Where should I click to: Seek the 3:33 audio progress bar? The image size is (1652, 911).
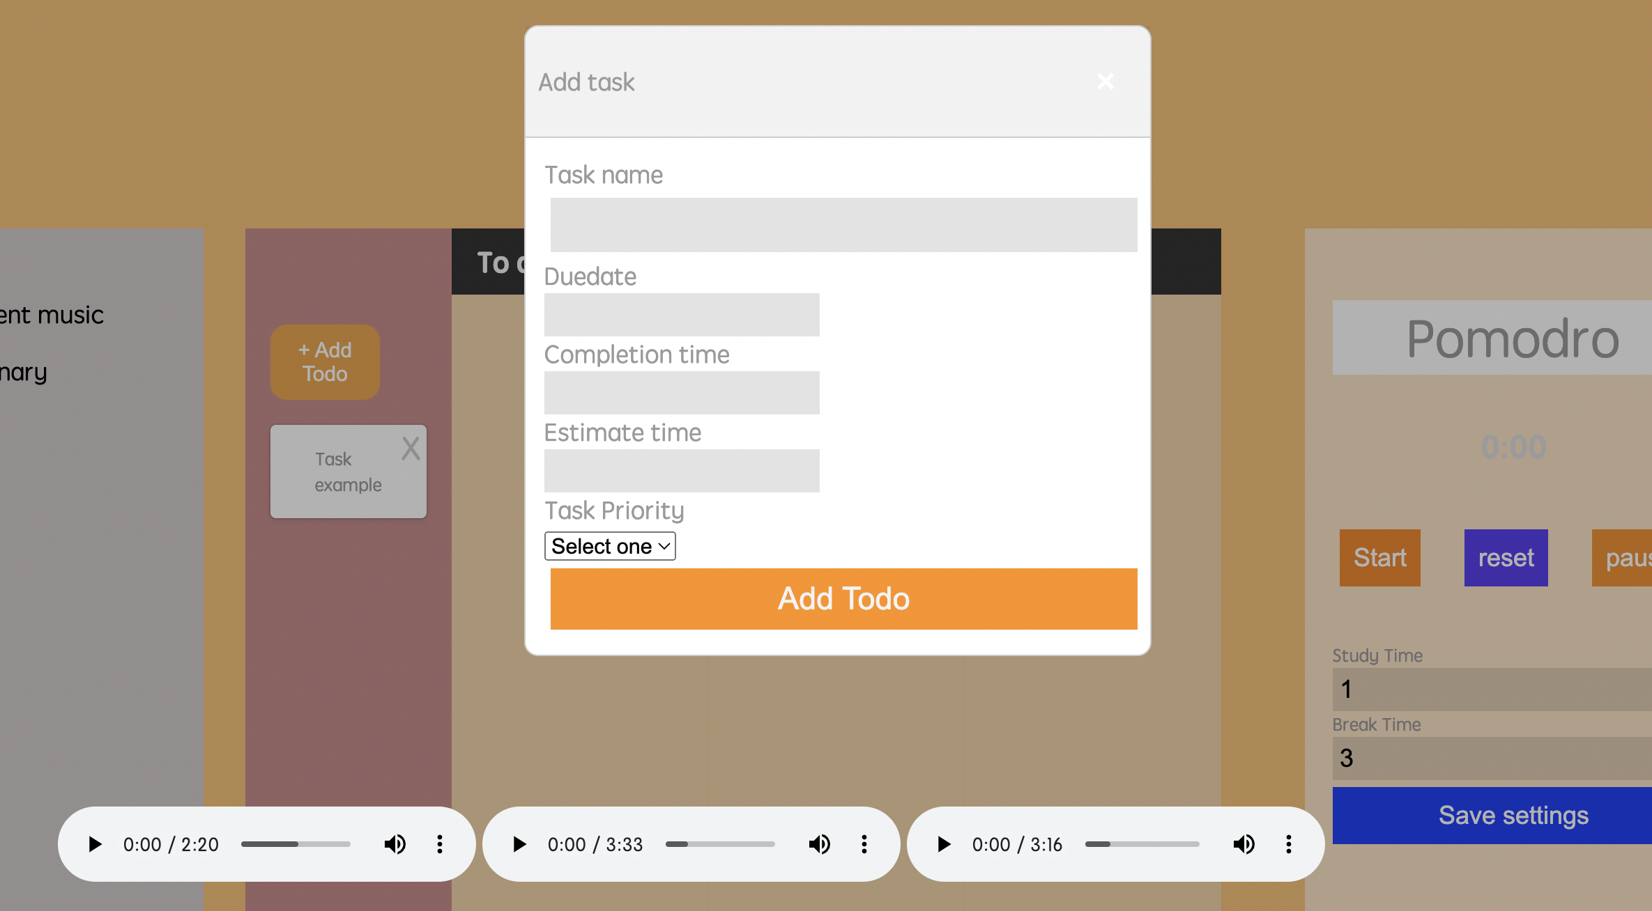point(720,844)
